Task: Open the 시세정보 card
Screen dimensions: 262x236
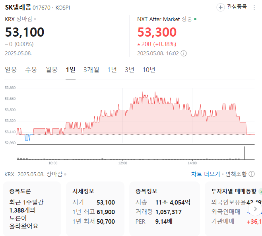Action: click(95, 209)
